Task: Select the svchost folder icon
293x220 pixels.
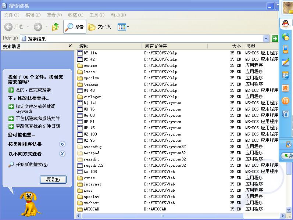Action: tap(80, 203)
